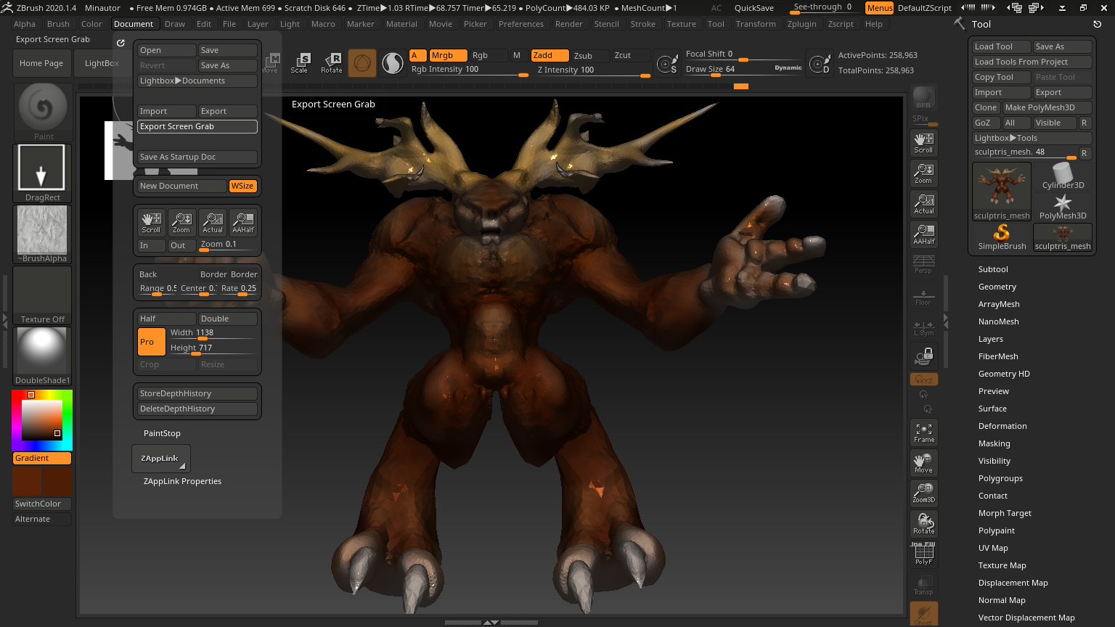Screen dimensions: 1115x627
Task: Toggle the Rgb mode button
Action: pos(487,55)
